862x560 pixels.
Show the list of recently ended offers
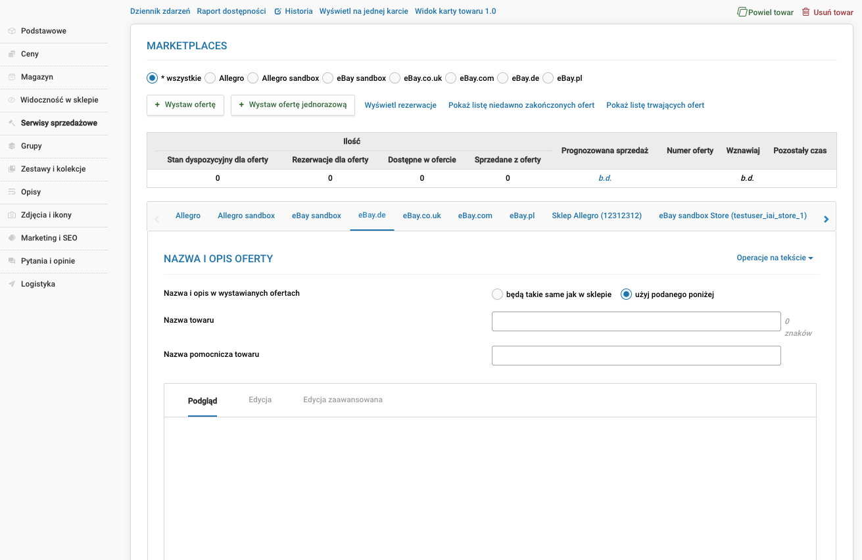click(x=521, y=105)
